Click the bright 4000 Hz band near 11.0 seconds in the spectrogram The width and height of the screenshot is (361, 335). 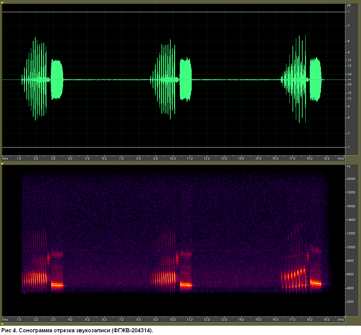(186, 285)
